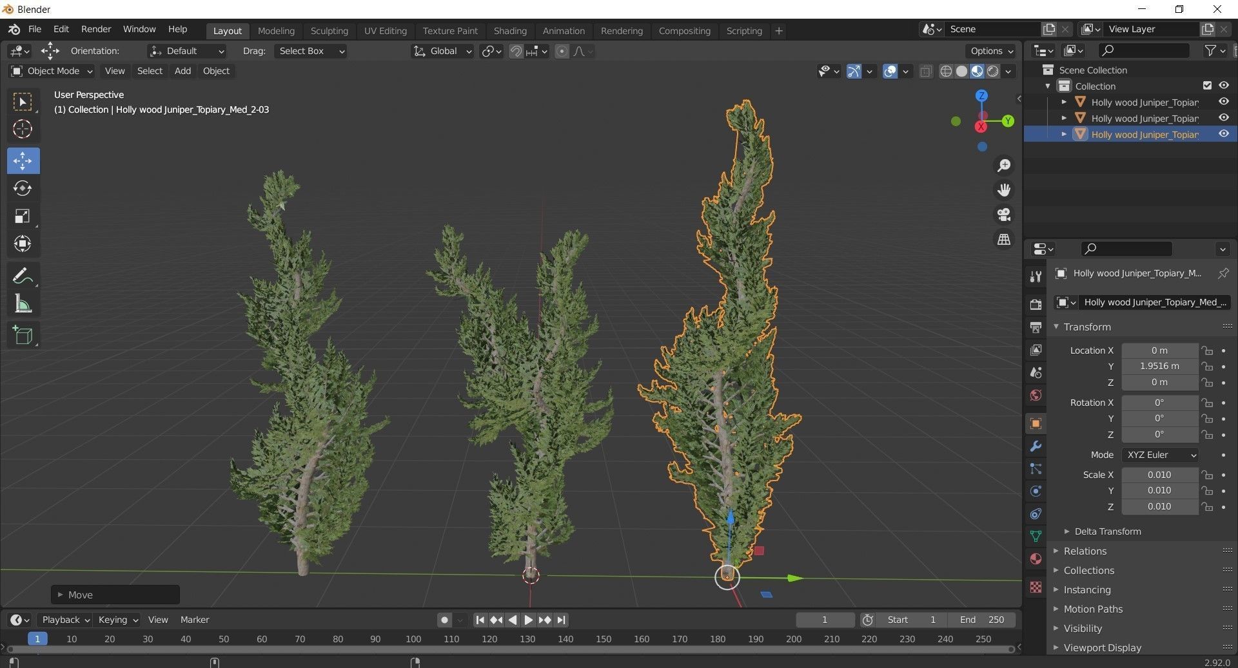Open the Object Data mesh properties tab
This screenshot has height=668, width=1238.
tap(1036, 536)
